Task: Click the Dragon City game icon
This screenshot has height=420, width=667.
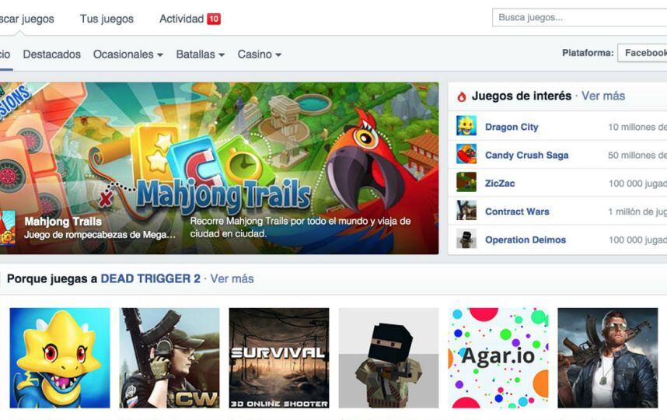Action: point(466,126)
